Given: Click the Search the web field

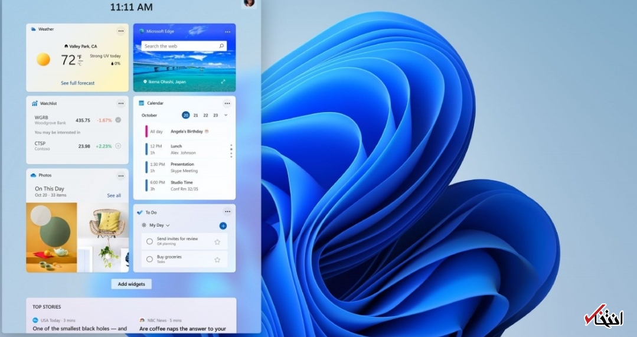Looking at the screenshot, I should (179, 46).
